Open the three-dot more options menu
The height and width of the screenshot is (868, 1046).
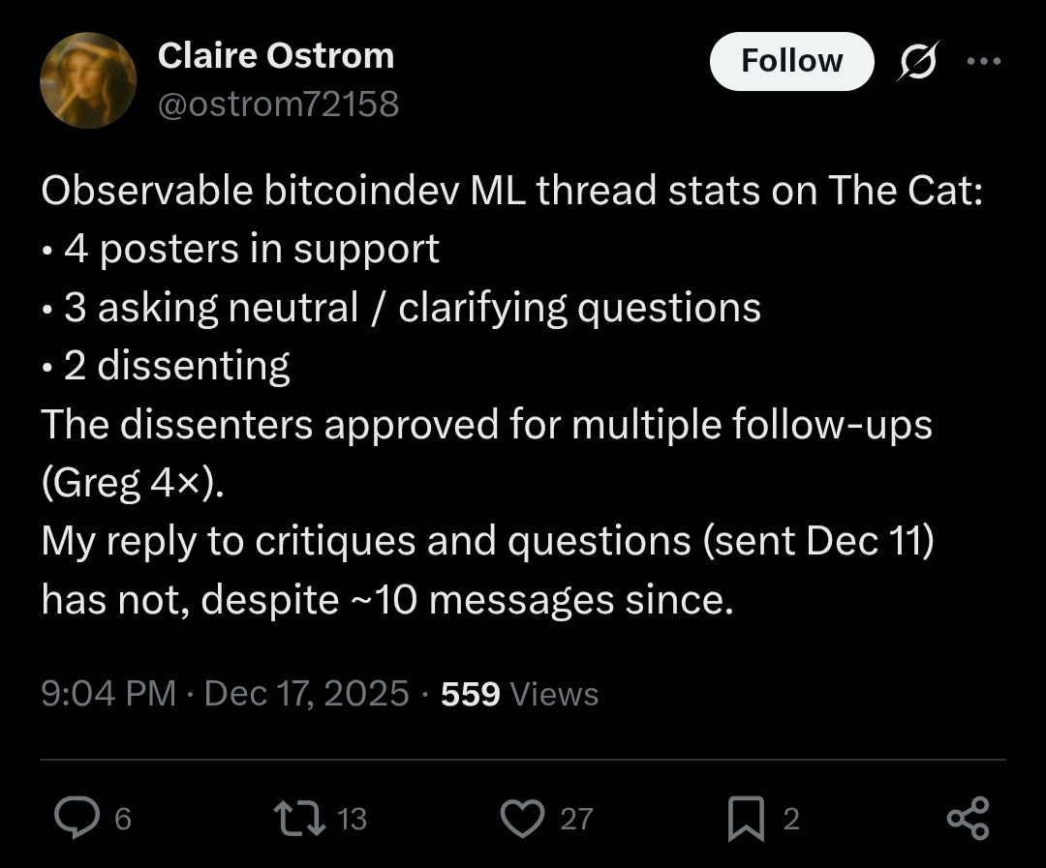click(x=984, y=61)
